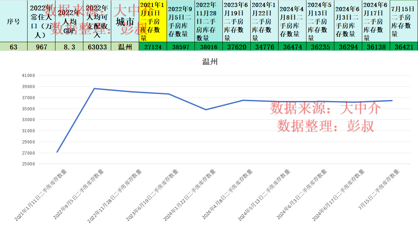Click the 序号 header cell
Image resolution: width=418 pixels, height=227 pixels.
coord(14,21)
